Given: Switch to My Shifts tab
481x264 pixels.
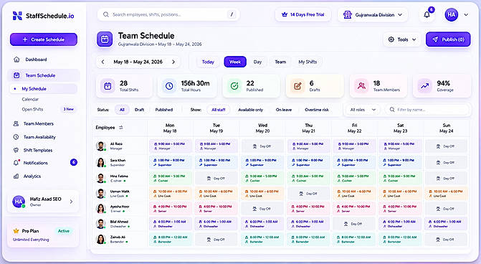Looking at the screenshot, I should 308,62.
